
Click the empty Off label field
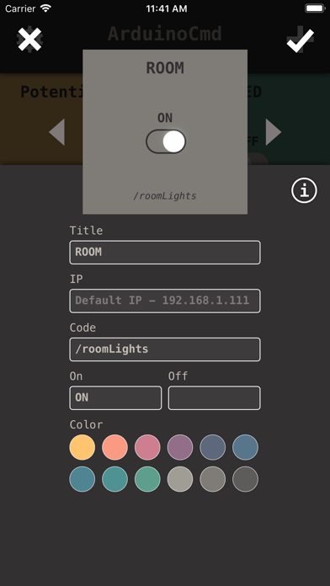coord(214,398)
